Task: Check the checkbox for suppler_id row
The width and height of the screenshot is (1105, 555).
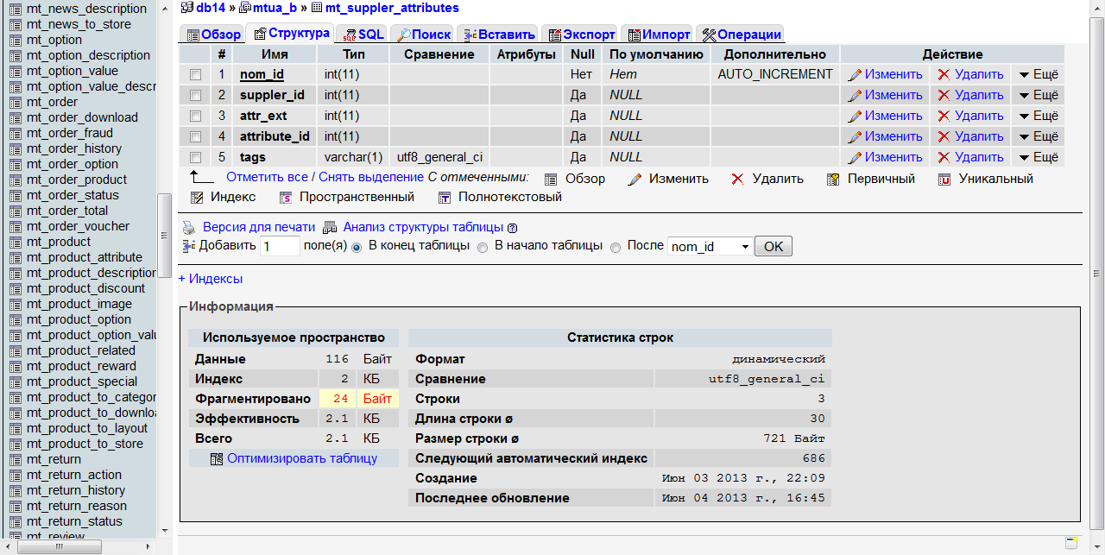Action: (195, 95)
